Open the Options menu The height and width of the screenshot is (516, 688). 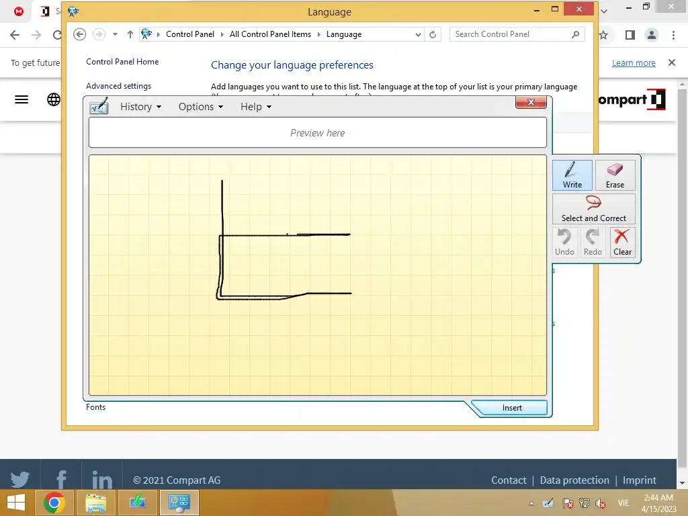200,107
